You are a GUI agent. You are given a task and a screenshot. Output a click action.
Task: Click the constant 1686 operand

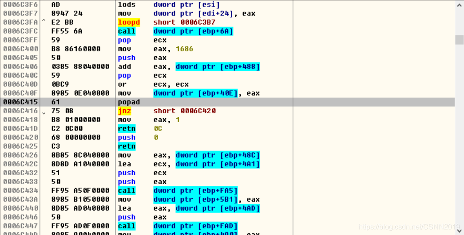point(184,49)
